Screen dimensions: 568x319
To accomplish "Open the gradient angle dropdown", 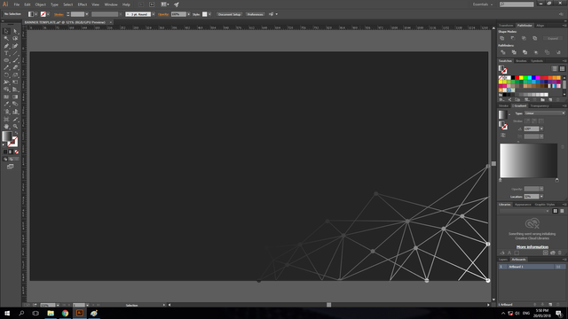I will [541, 128].
